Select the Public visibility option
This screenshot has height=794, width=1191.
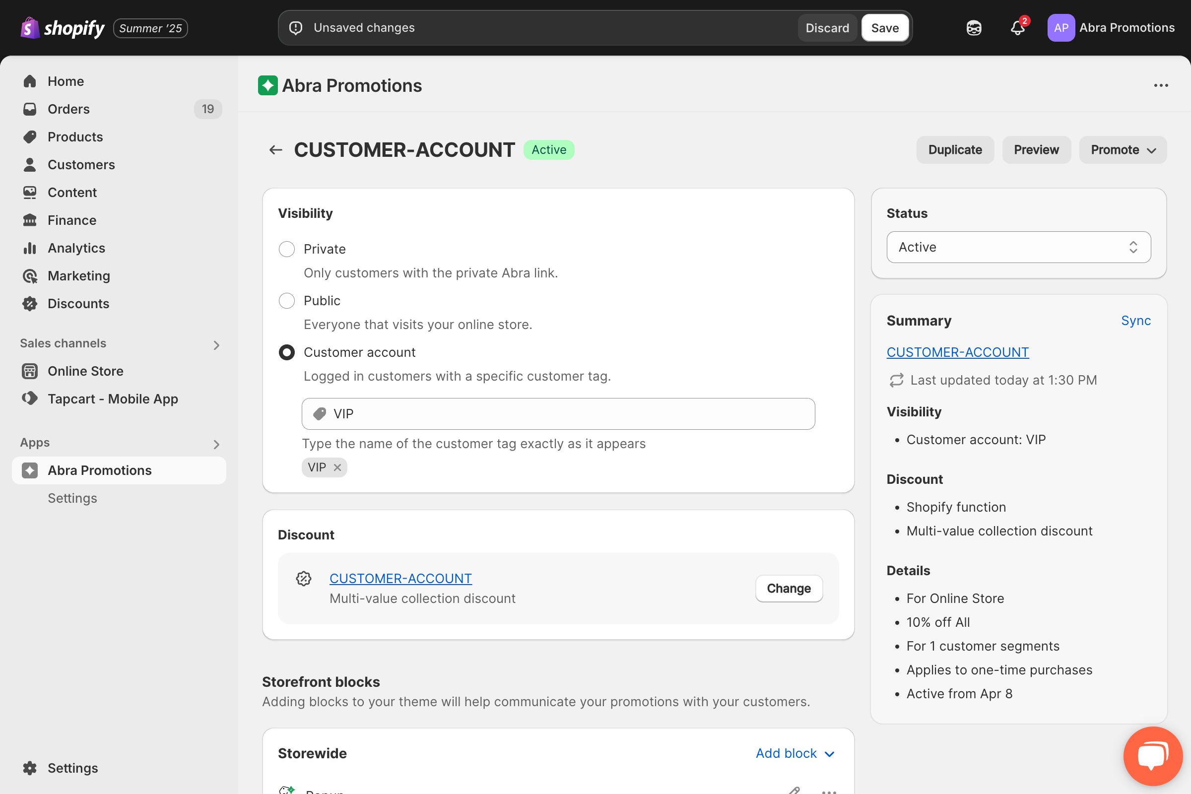[287, 301]
